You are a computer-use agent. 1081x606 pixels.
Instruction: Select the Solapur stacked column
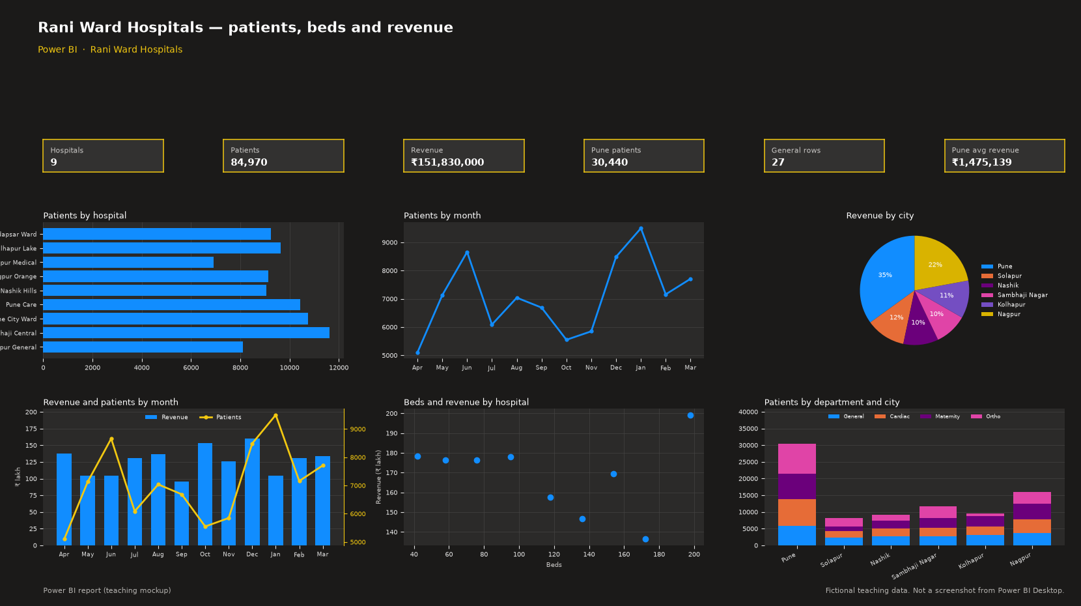(844, 532)
